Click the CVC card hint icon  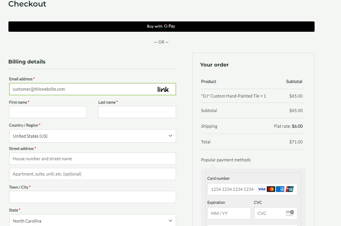[x=290, y=213]
